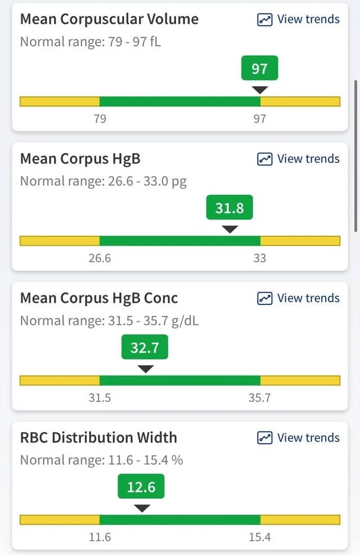This screenshot has height=555, width=360.
Task: Click the RBC Distribution Width range bar
Action: pyautogui.click(x=180, y=520)
